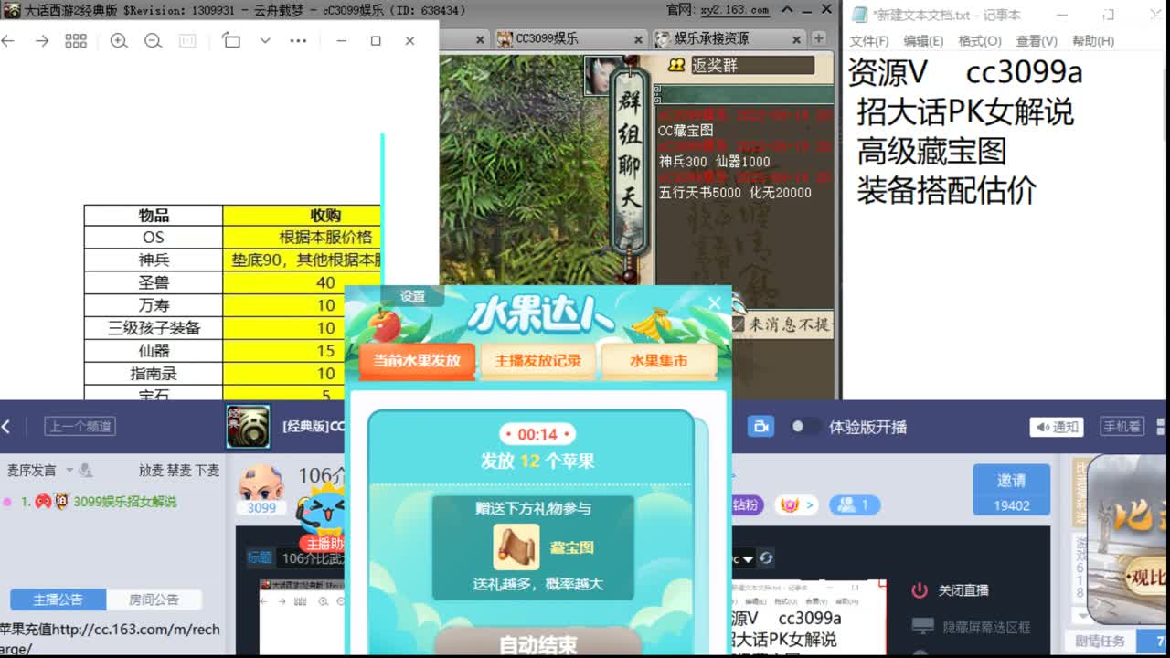Click the 上一个频道 button

(80, 427)
